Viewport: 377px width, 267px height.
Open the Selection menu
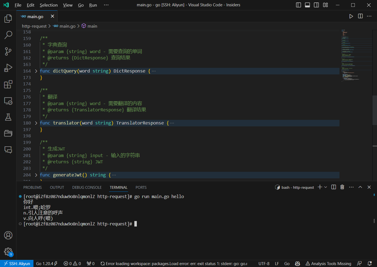click(49, 5)
